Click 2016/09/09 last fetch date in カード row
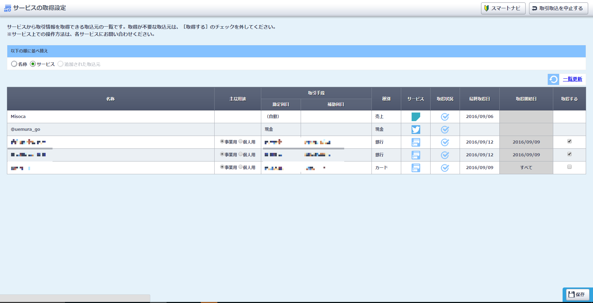593x303 pixels. pyautogui.click(x=480, y=168)
